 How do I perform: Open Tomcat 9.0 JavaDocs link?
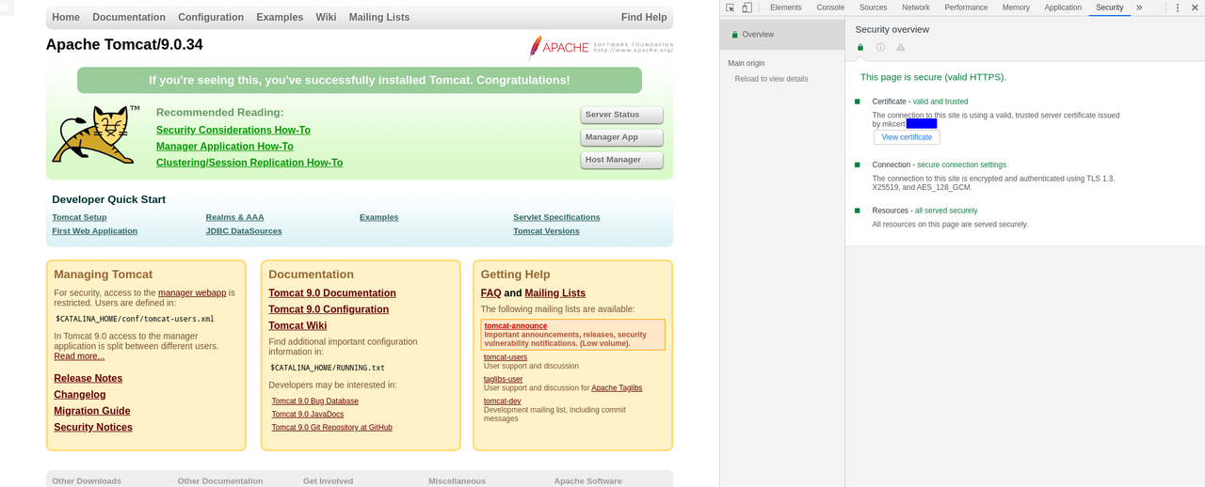308,414
